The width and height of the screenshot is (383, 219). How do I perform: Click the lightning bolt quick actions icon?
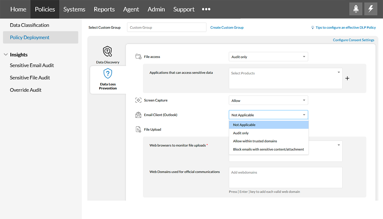click(x=371, y=9)
